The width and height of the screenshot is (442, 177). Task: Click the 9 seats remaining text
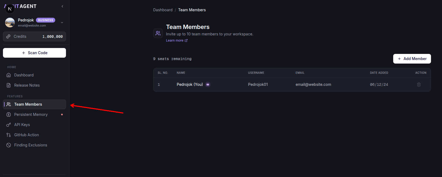(x=172, y=59)
